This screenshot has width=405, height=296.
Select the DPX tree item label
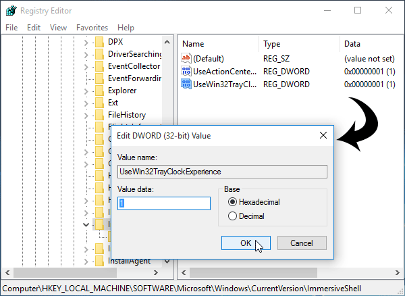tap(115, 42)
